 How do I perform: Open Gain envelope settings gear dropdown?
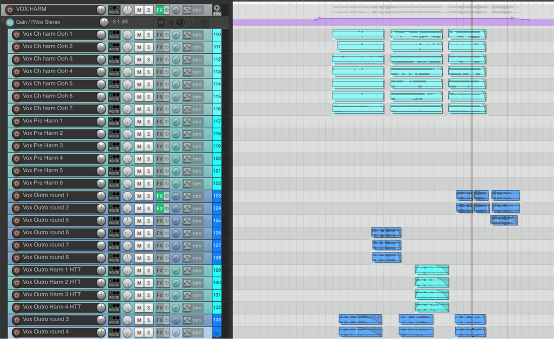[x=175, y=22]
